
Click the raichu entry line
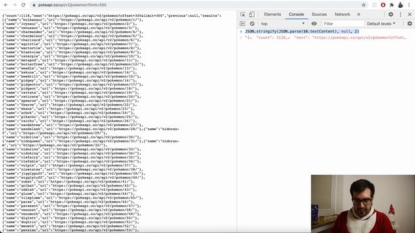tap(69, 121)
